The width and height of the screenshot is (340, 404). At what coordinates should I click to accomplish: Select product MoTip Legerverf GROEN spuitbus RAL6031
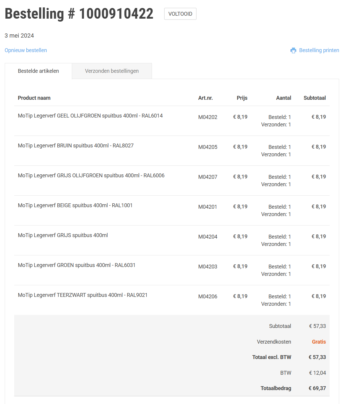point(77,265)
